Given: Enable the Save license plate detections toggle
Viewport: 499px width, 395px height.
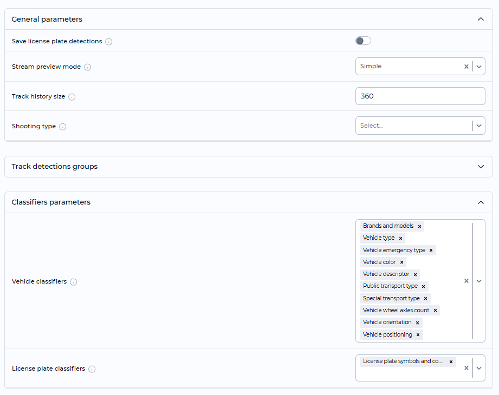Looking at the screenshot, I should tap(363, 41).
